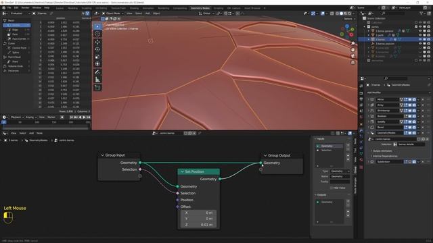Click the red X axis on navigation gizmo
Screen dimensions: 433x243
(x=351, y=34)
